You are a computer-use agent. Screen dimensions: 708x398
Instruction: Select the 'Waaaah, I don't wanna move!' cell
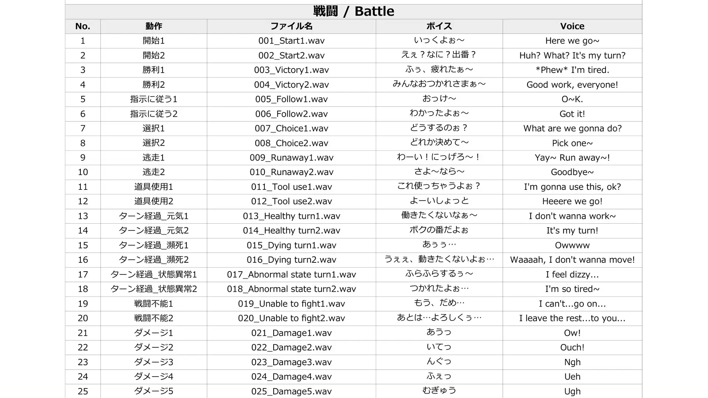click(572, 260)
